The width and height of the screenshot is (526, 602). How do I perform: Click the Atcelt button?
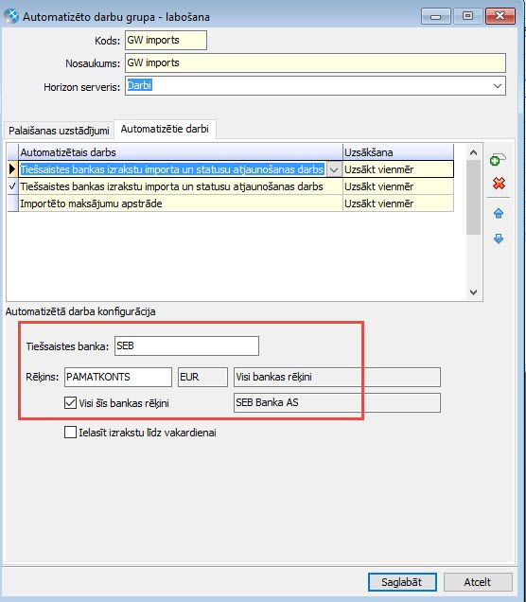[x=478, y=582]
